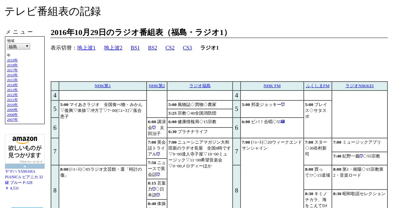Click the icon after 講演会 in NHK第2
397x208 pixels.
(x=154, y=128)
